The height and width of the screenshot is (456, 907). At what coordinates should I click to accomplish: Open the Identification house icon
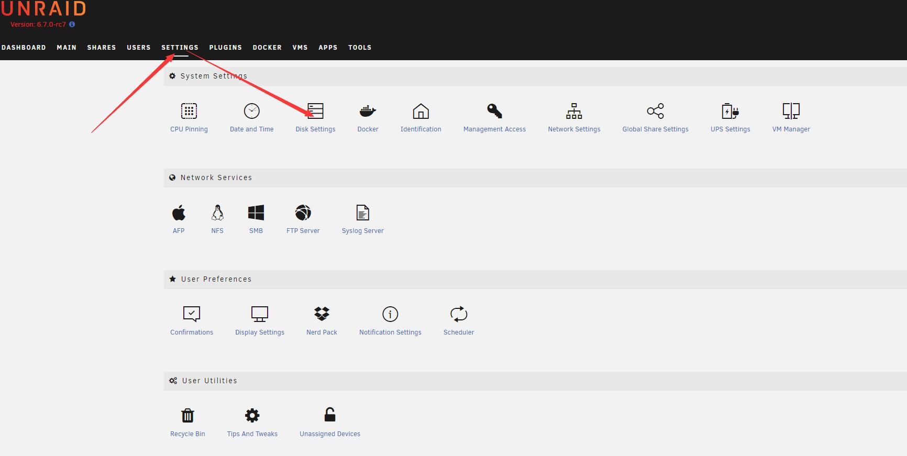421,111
